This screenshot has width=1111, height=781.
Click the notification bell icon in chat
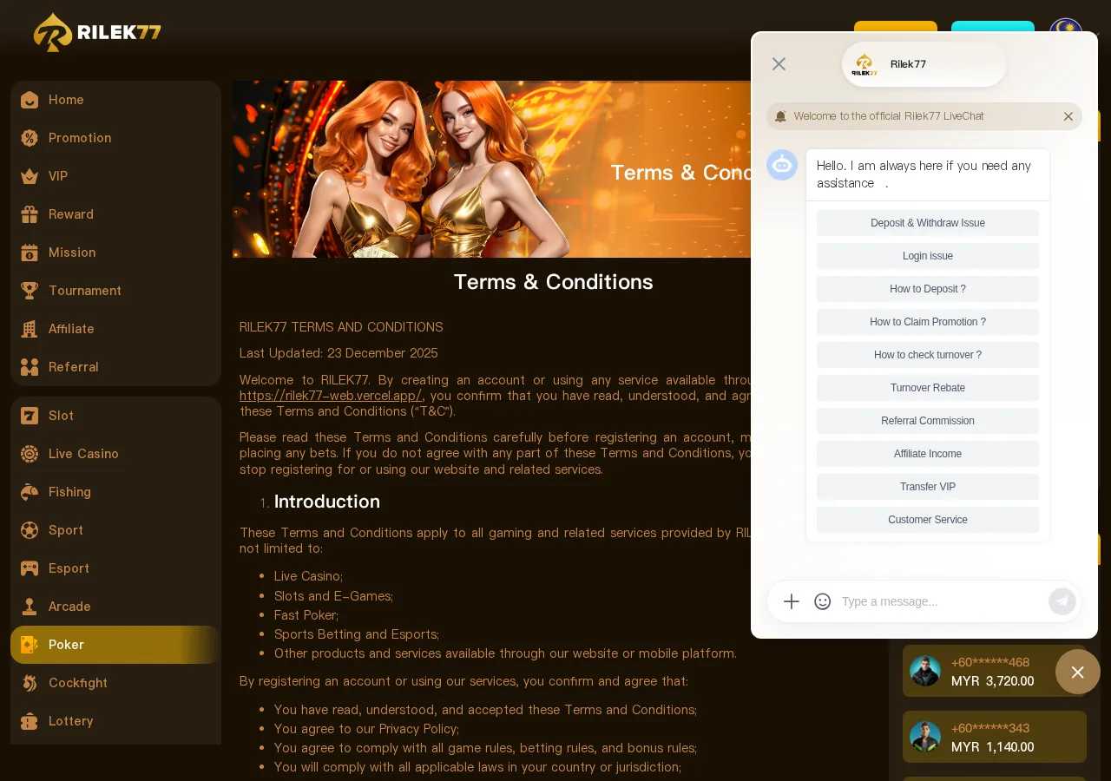point(780,116)
